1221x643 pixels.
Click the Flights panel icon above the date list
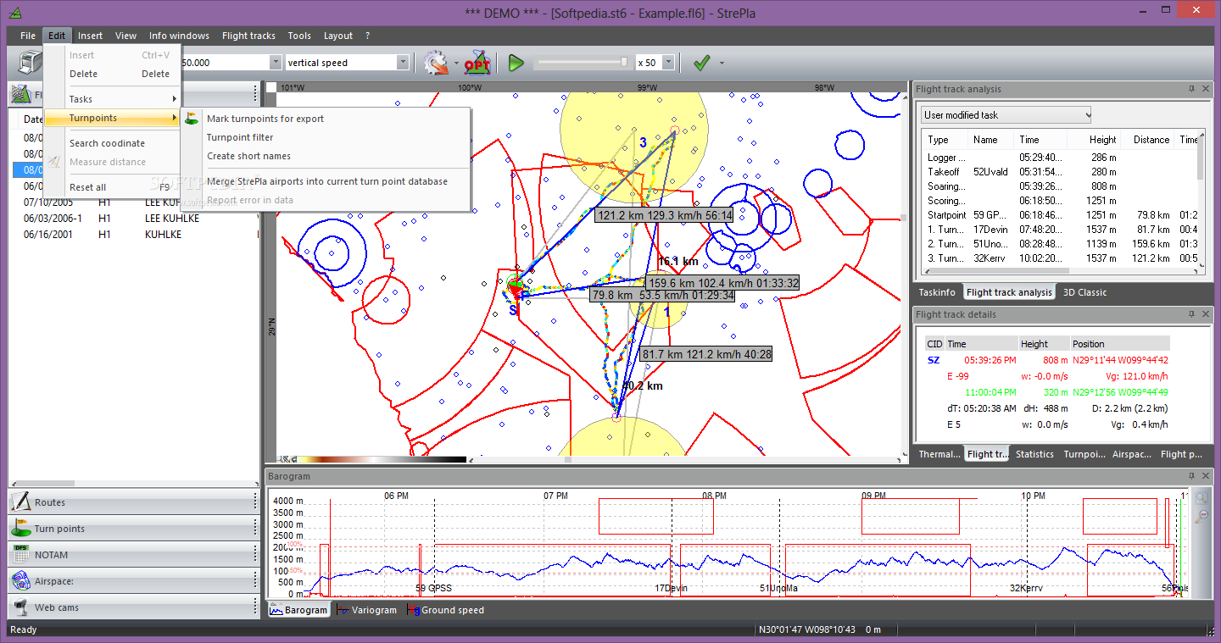[21, 94]
